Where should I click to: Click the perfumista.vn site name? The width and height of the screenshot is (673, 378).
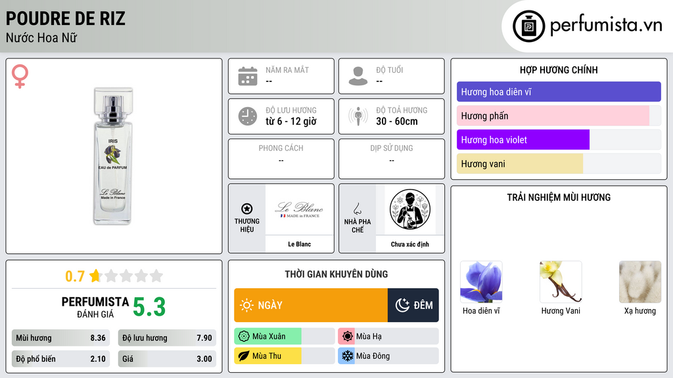tap(606, 25)
